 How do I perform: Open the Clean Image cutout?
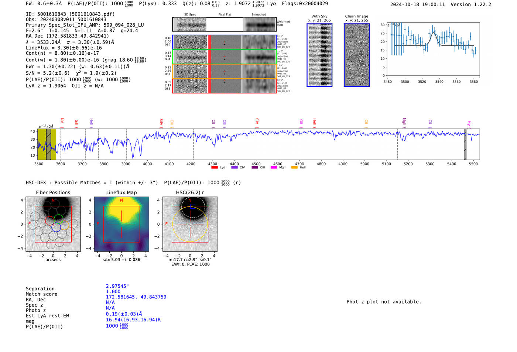[x=357, y=55]
